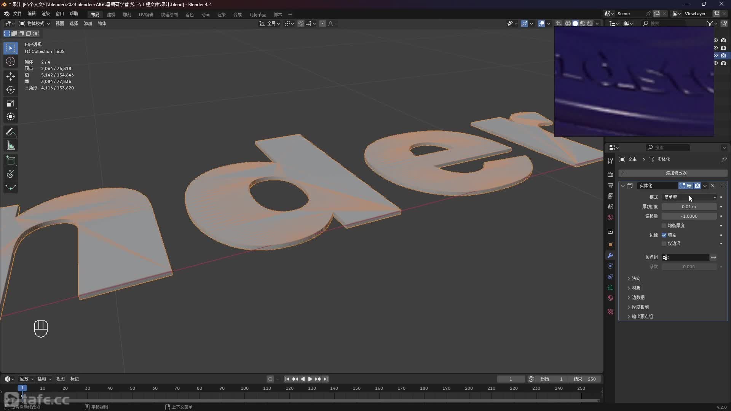Open the timeline 标记 menu
731x411 pixels.
coord(75,379)
